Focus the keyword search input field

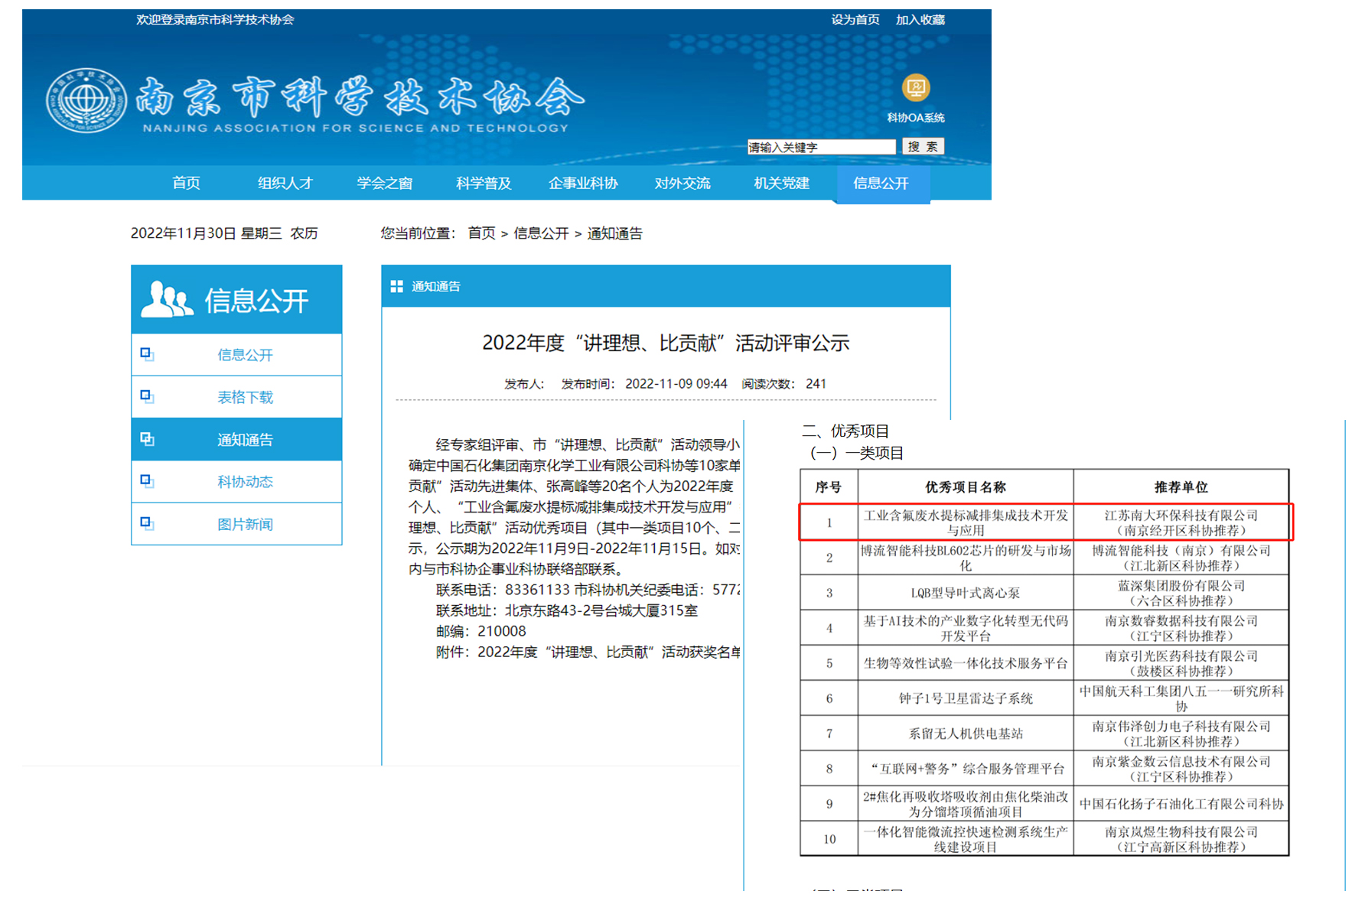tap(820, 147)
